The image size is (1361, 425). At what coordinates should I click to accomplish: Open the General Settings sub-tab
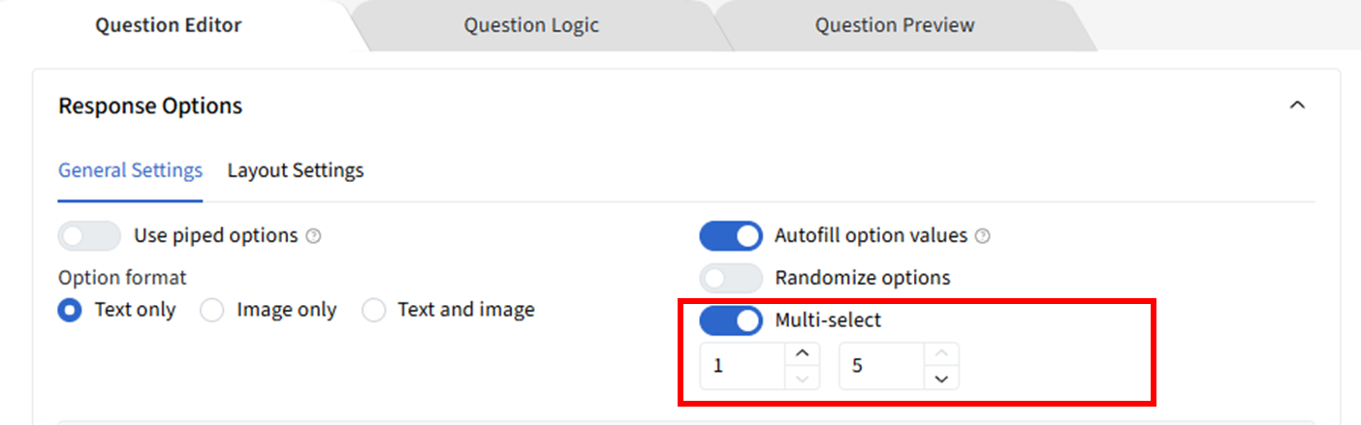tap(130, 170)
